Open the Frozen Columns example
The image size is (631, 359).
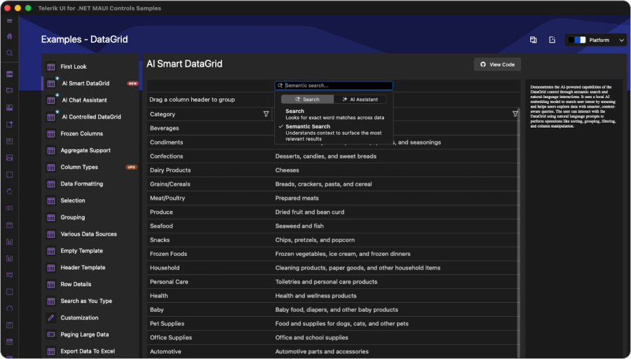point(90,134)
